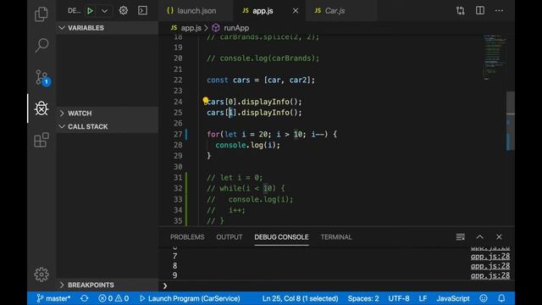Close the app.js tab

tap(296, 11)
